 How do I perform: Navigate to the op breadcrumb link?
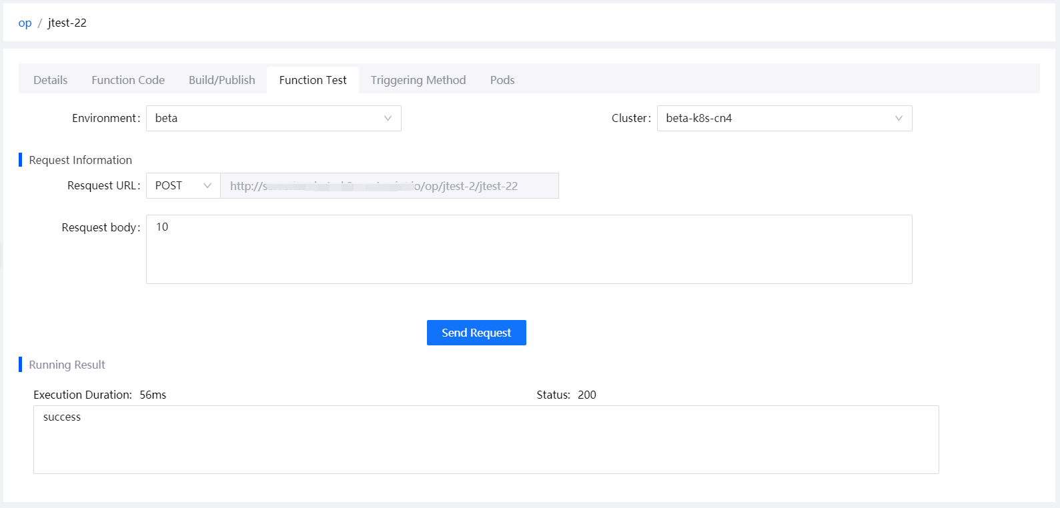[x=25, y=23]
